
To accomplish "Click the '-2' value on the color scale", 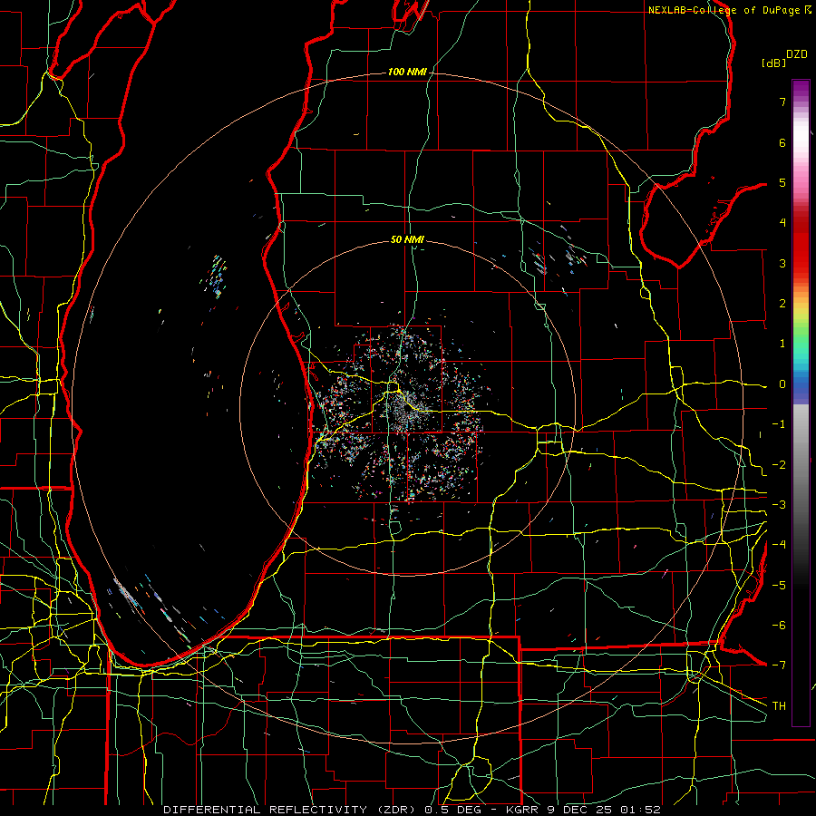I will click(x=779, y=465).
